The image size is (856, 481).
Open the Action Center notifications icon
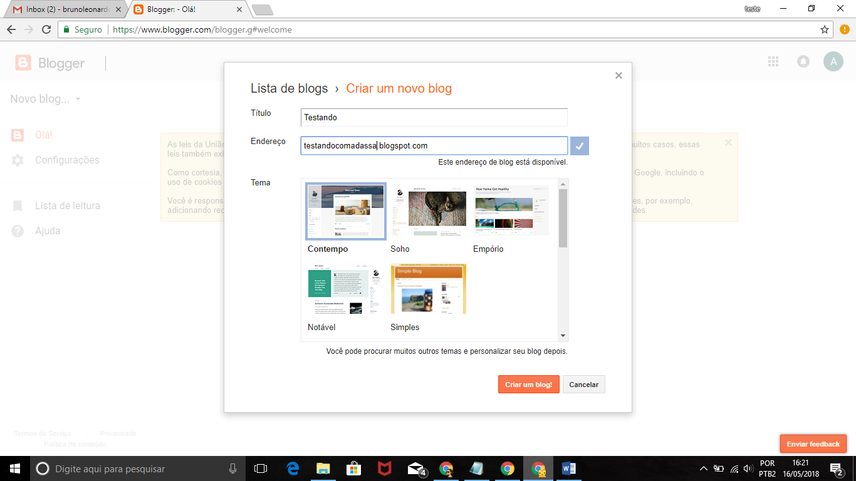click(836, 468)
